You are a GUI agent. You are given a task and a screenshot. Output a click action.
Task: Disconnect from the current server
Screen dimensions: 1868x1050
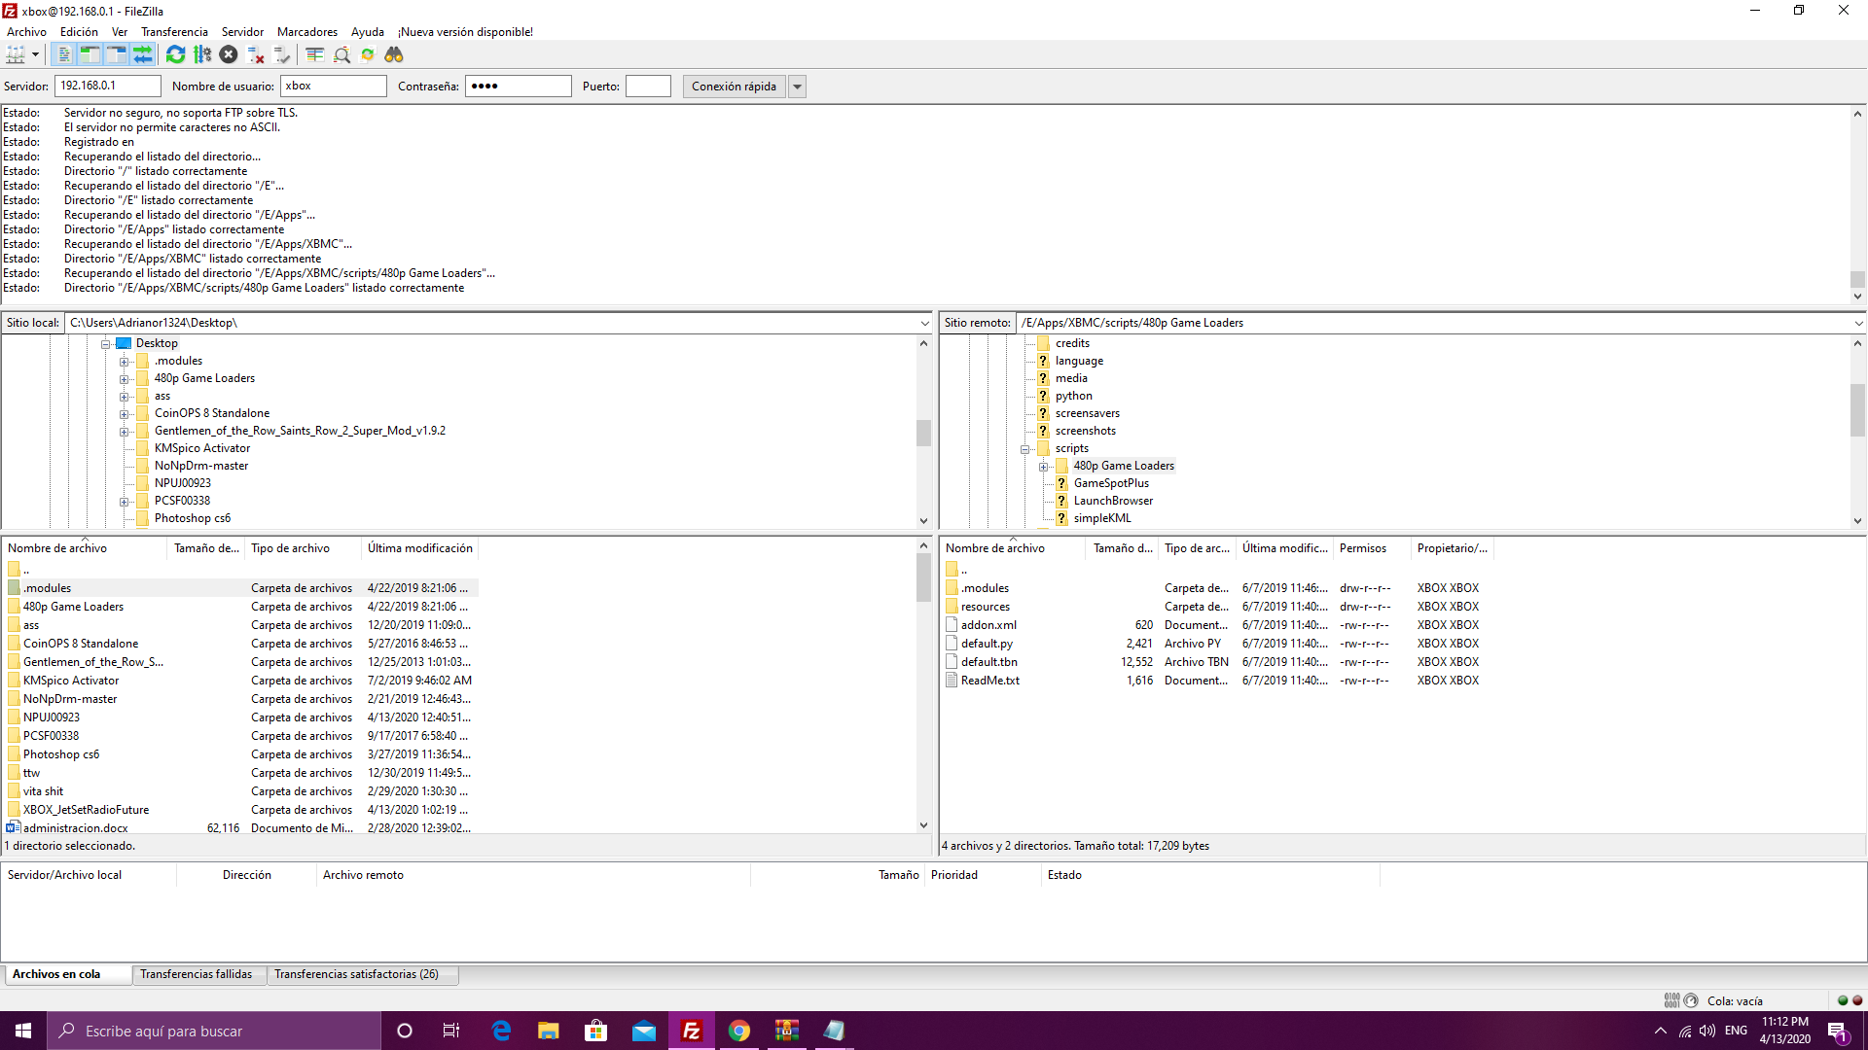click(256, 54)
